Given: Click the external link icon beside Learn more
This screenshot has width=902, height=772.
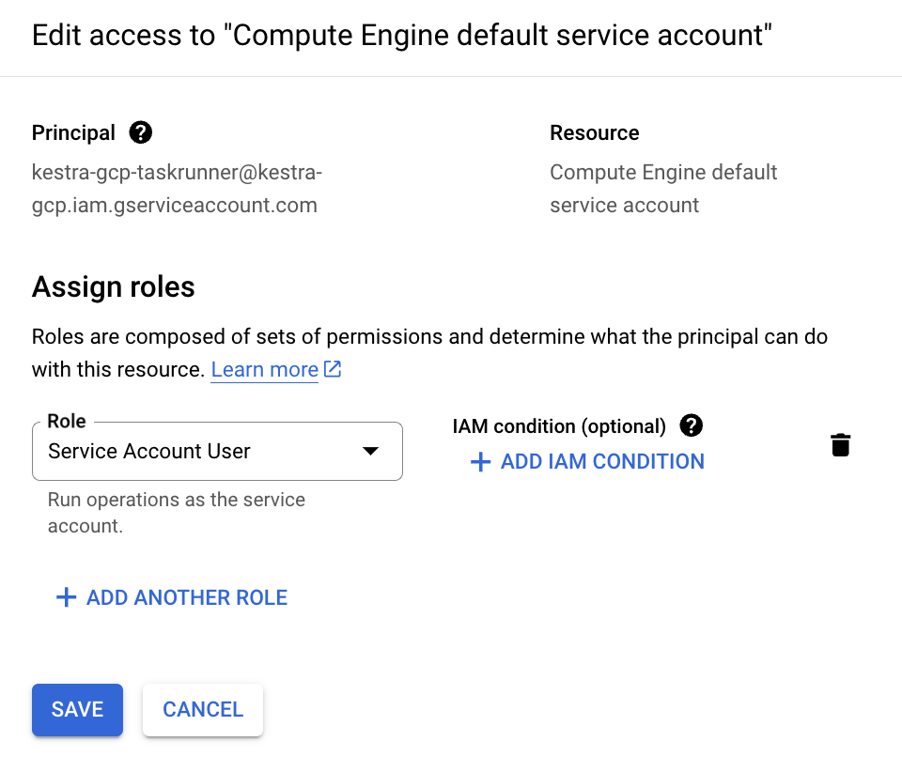Looking at the screenshot, I should (333, 369).
